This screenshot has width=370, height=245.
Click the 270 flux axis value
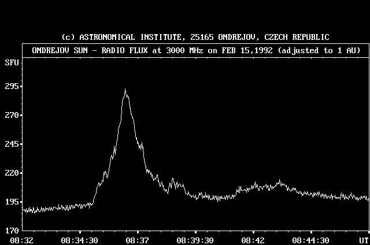click(x=11, y=115)
